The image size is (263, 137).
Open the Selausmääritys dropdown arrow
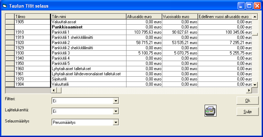116,122
